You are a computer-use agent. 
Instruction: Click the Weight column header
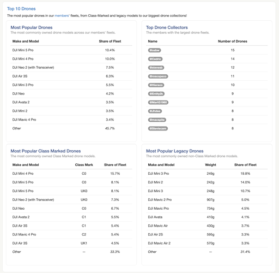[210, 165]
